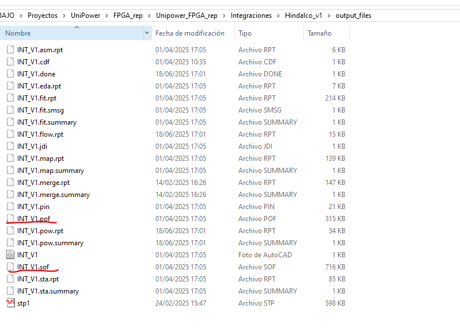Click the INT_V1.sta.rpt file icon
The width and height of the screenshot is (460, 332).
point(10,279)
